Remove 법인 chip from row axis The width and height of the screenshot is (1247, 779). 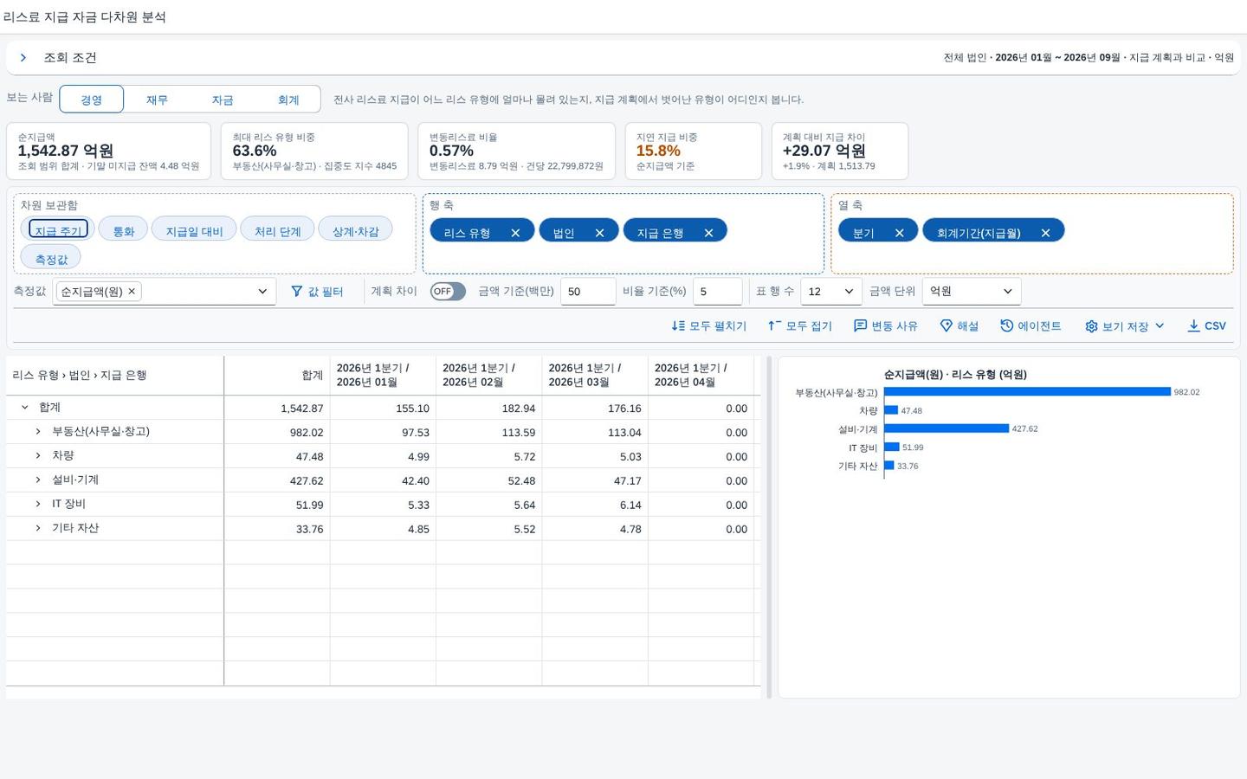click(x=599, y=233)
